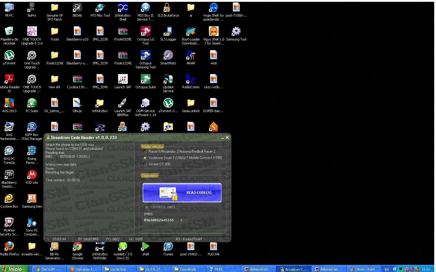Click the ID: 541EC893 status entry
436x272 pixels.
88,239
